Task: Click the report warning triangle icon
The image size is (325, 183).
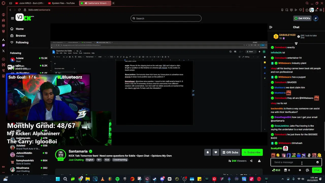Action: coord(259,161)
